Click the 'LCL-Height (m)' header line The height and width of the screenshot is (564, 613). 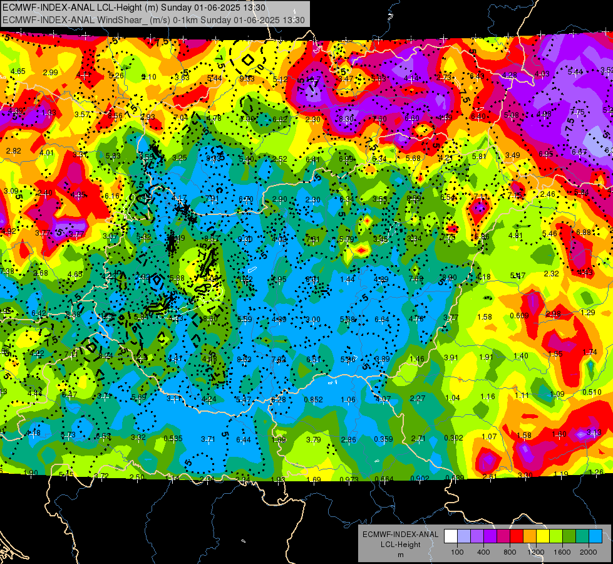[134, 8]
